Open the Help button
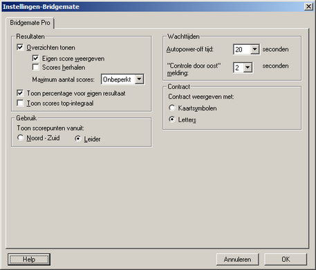The image size is (316, 270). click(29, 260)
